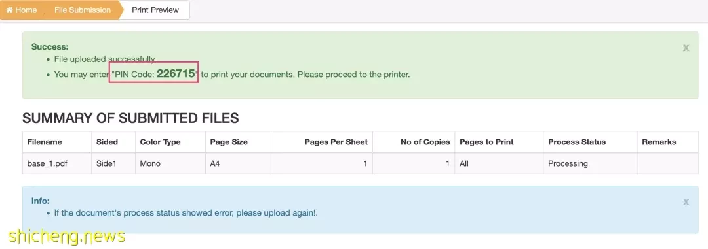
Task: Click the Filename column header
Action: (45, 142)
